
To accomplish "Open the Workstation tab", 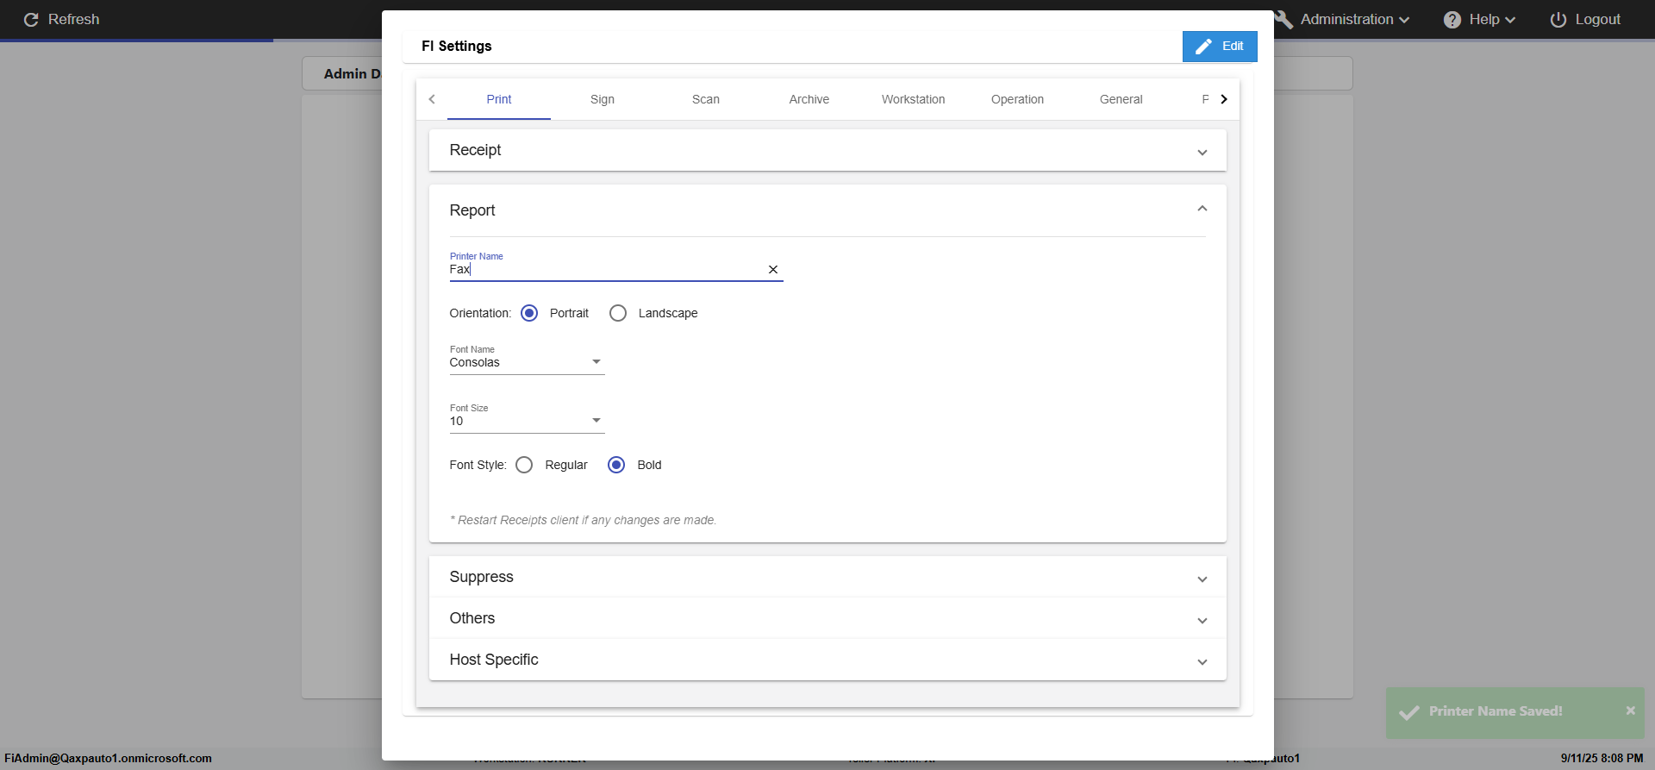I will pyautogui.click(x=913, y=99).
